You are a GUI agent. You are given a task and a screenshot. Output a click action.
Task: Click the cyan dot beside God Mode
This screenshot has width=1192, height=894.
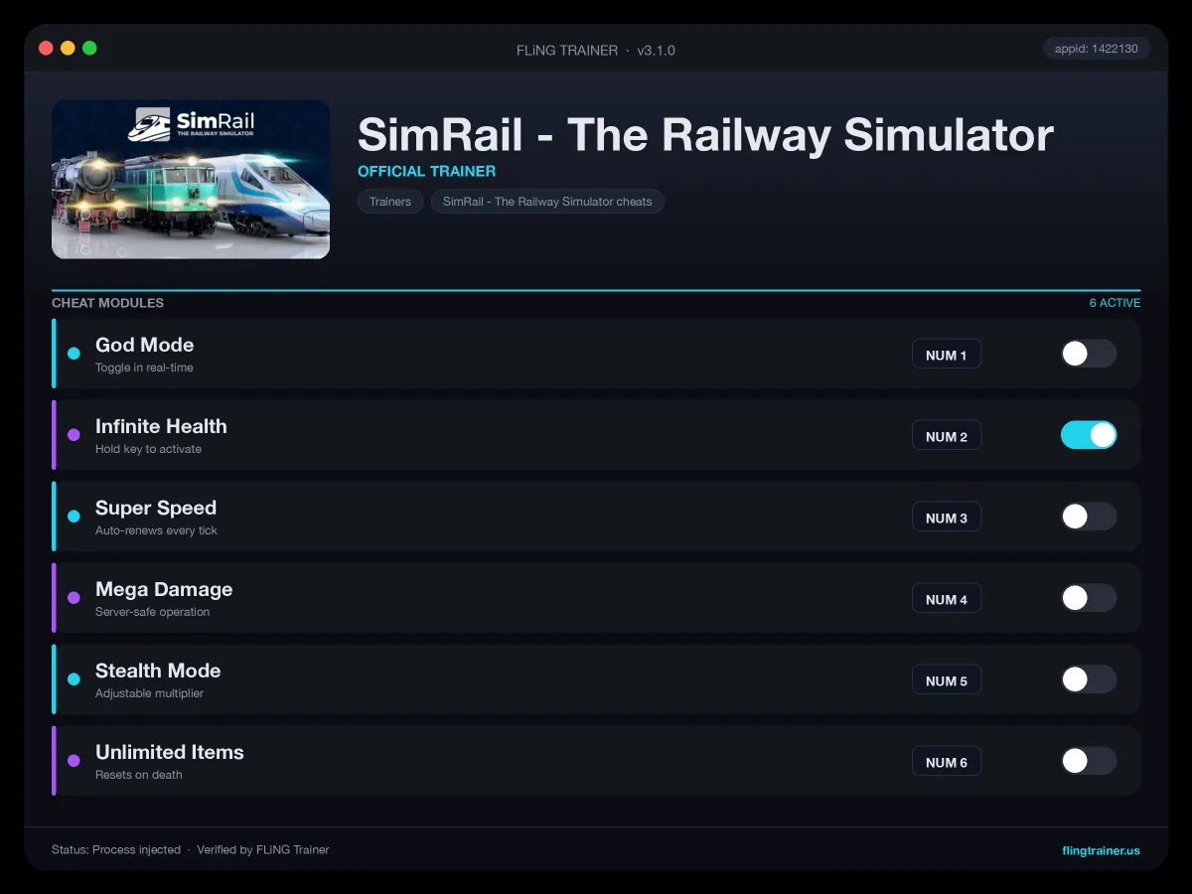click(x=74, y=354)
